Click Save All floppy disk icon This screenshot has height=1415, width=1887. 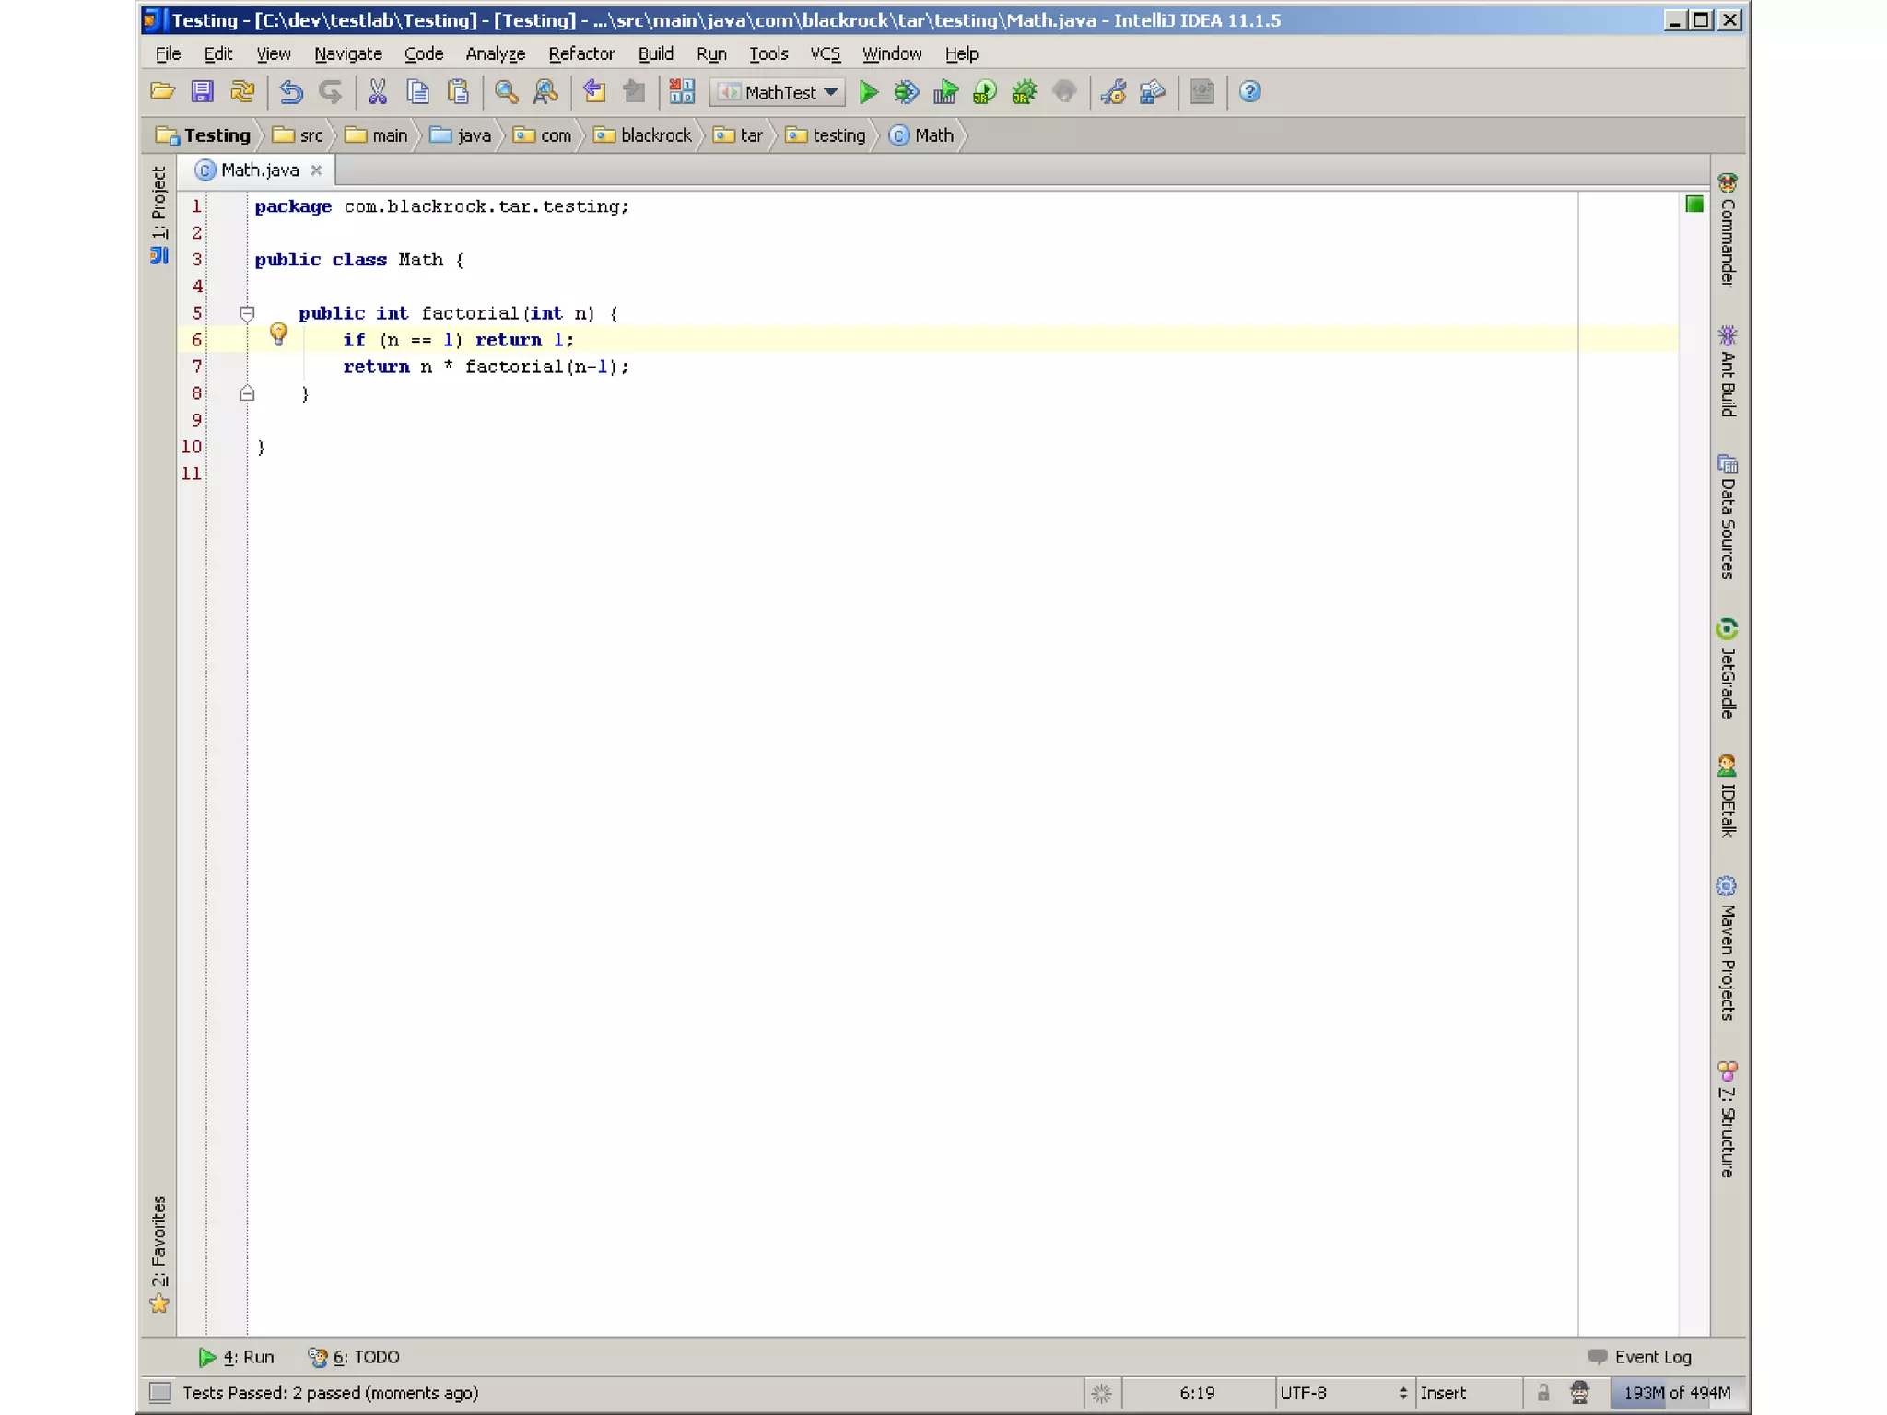(202, 92)
